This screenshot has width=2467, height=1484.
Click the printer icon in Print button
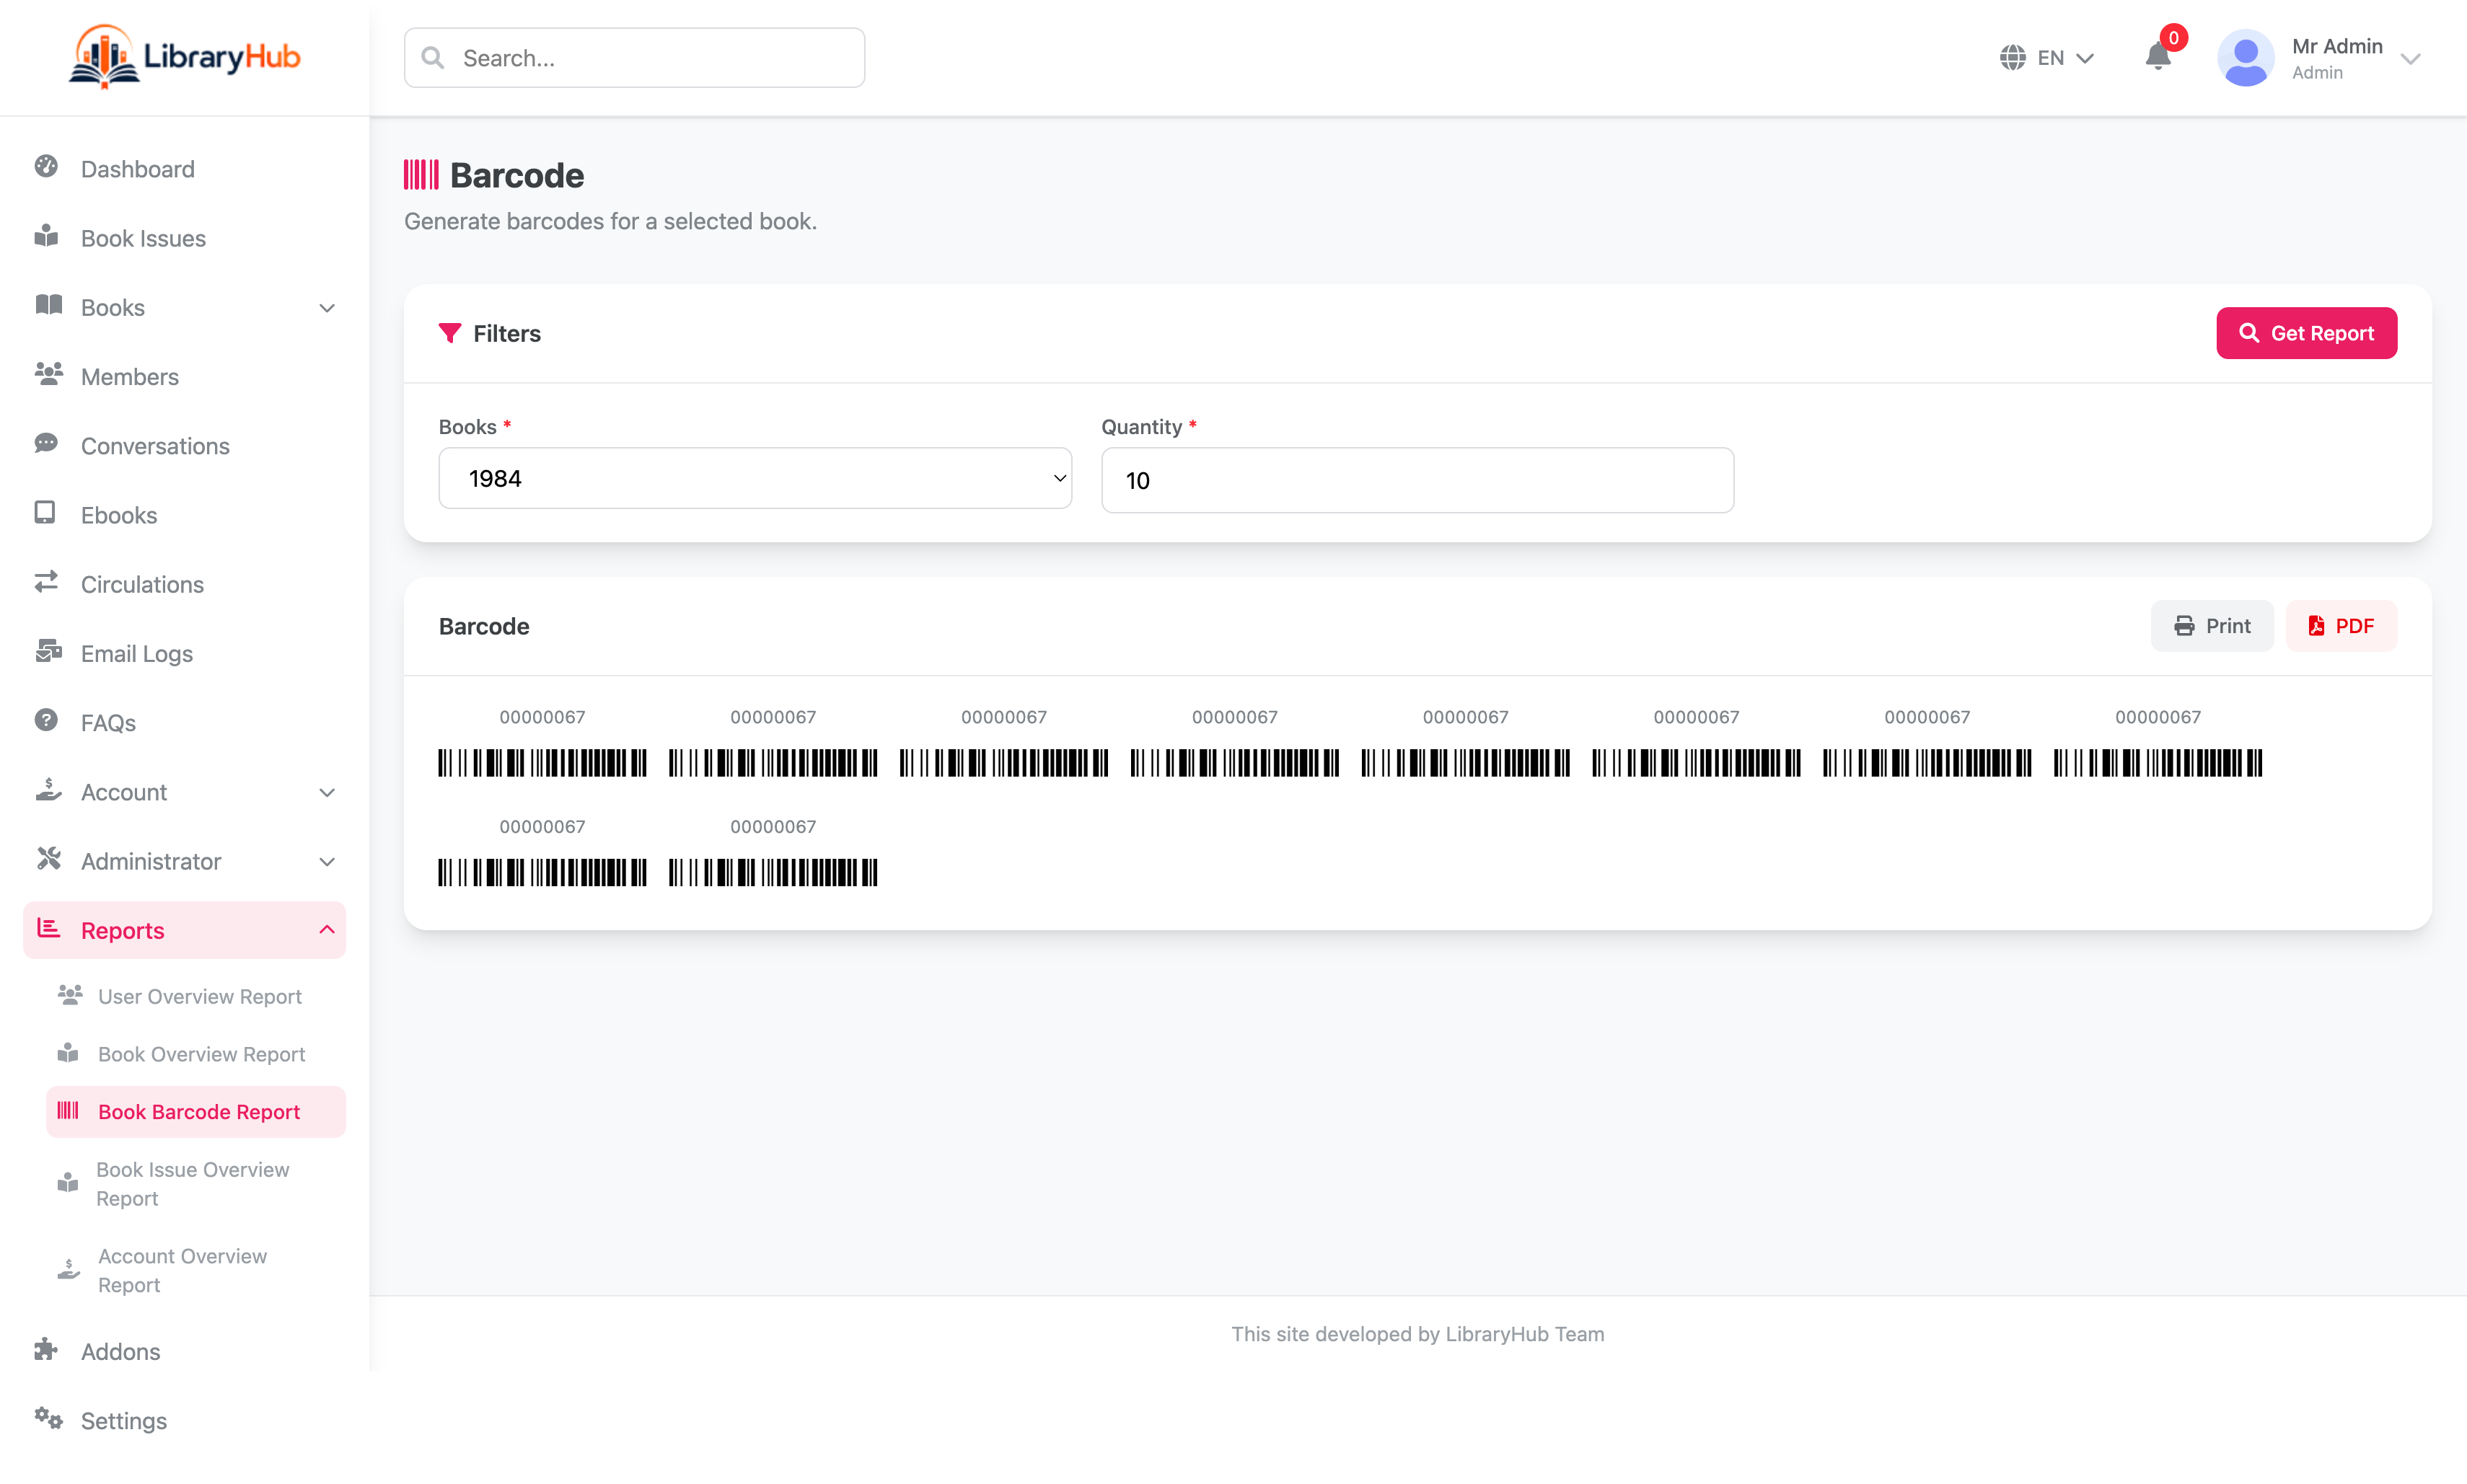pyautogui.click(x=2184, y=626)
